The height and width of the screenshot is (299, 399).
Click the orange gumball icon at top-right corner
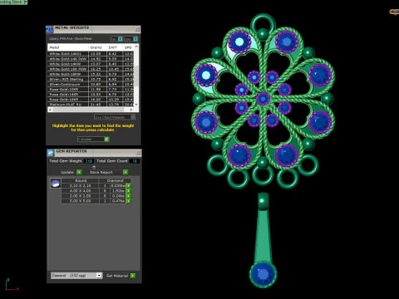point(395,12)
